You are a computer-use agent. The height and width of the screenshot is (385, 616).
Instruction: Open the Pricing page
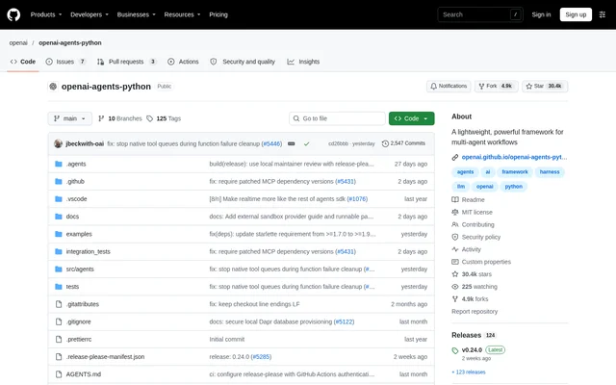coord(218,14)
